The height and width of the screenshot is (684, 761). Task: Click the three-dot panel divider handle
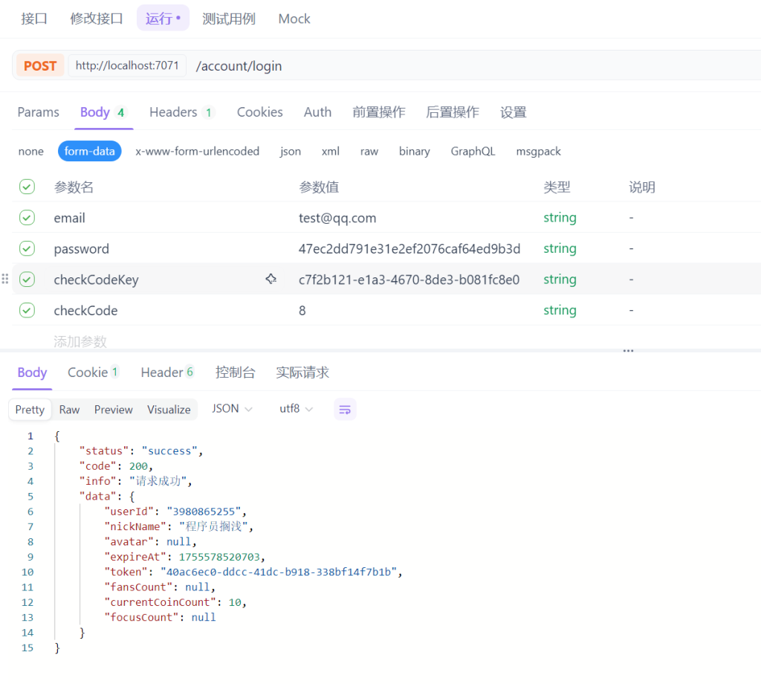tap(628, 351)
